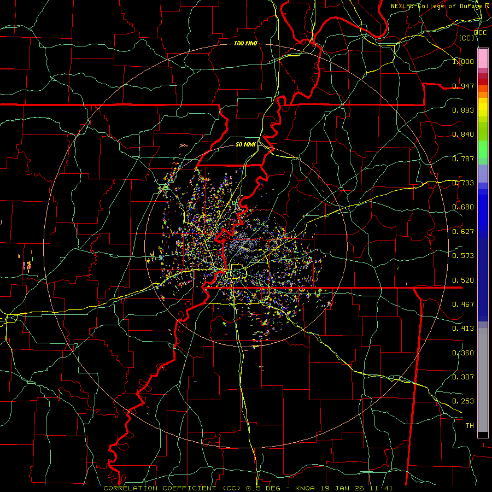492x492 pixels.
Task: Click the '100 NMI' range ring label
Action: click(x=245, y=43)
